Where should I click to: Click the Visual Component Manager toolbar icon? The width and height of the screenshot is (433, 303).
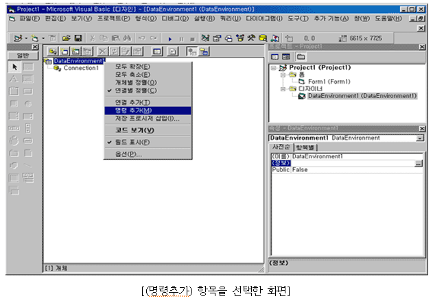pos(274,38)
